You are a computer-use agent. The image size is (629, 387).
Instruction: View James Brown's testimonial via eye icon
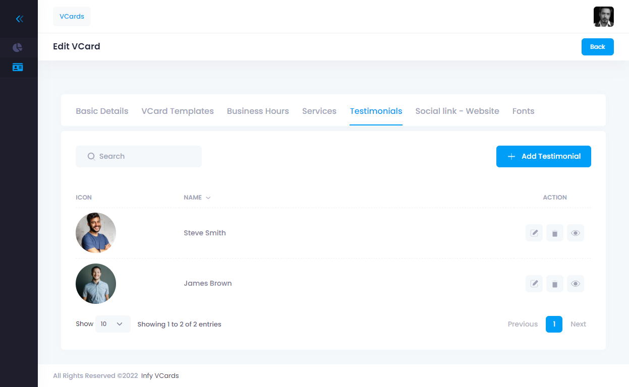click(x=576, y=284)
